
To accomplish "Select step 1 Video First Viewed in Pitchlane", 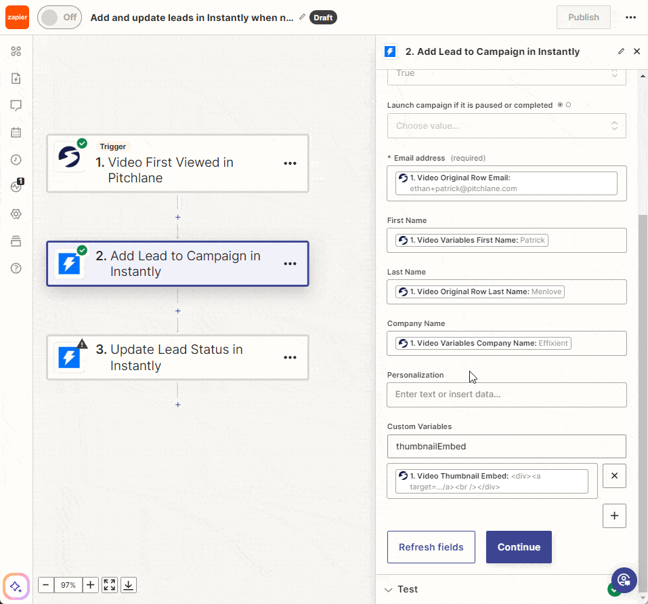I will (177, 163).
